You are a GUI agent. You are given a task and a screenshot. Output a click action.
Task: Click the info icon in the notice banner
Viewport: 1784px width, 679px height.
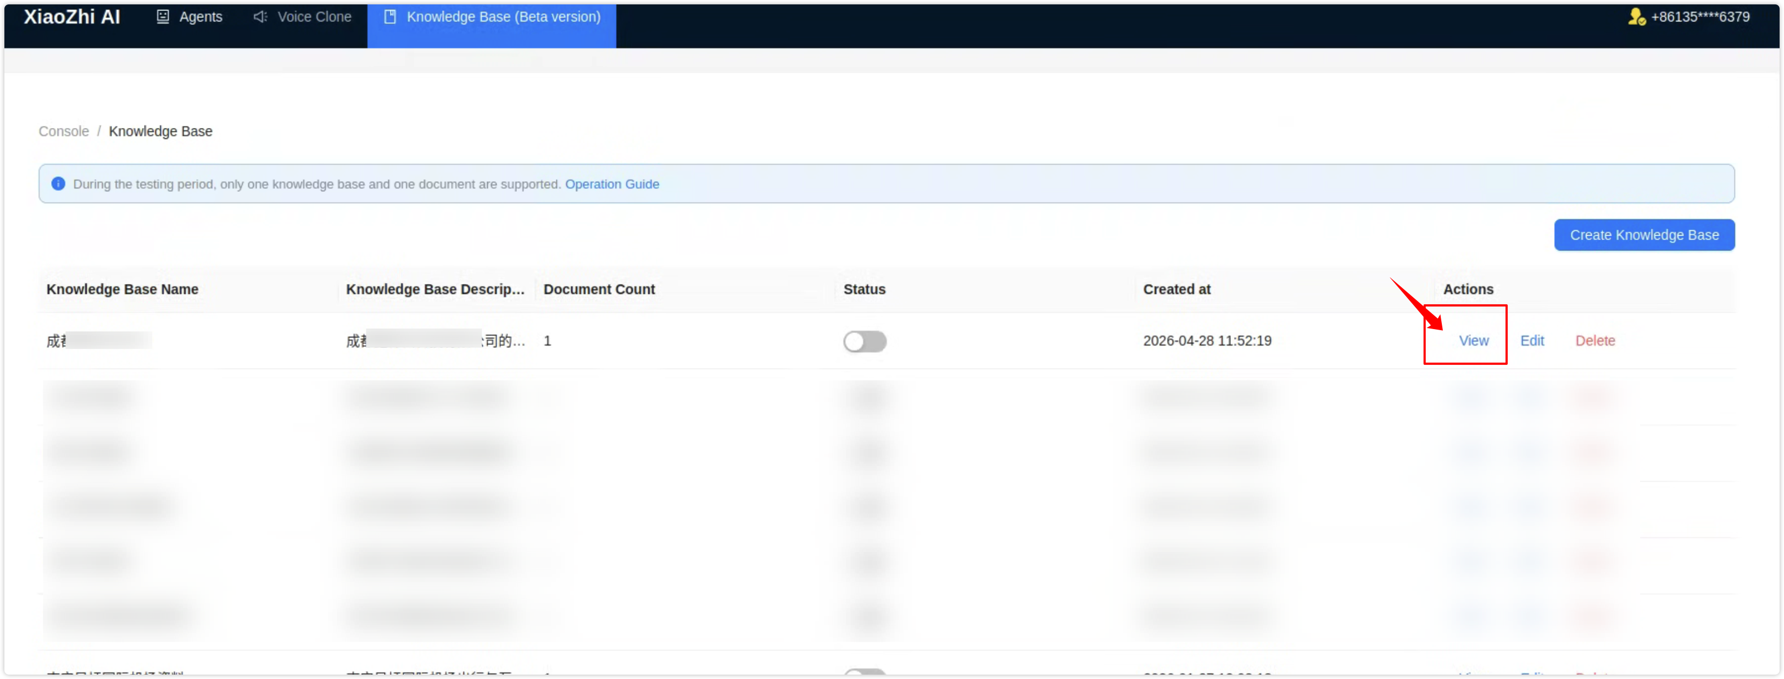click(58, 183)
